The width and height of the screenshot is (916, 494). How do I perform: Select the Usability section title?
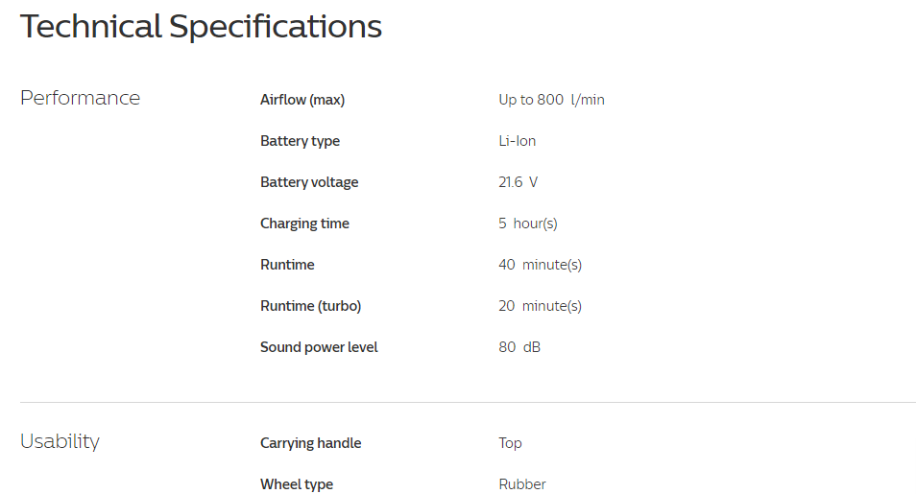coord(60,441)
